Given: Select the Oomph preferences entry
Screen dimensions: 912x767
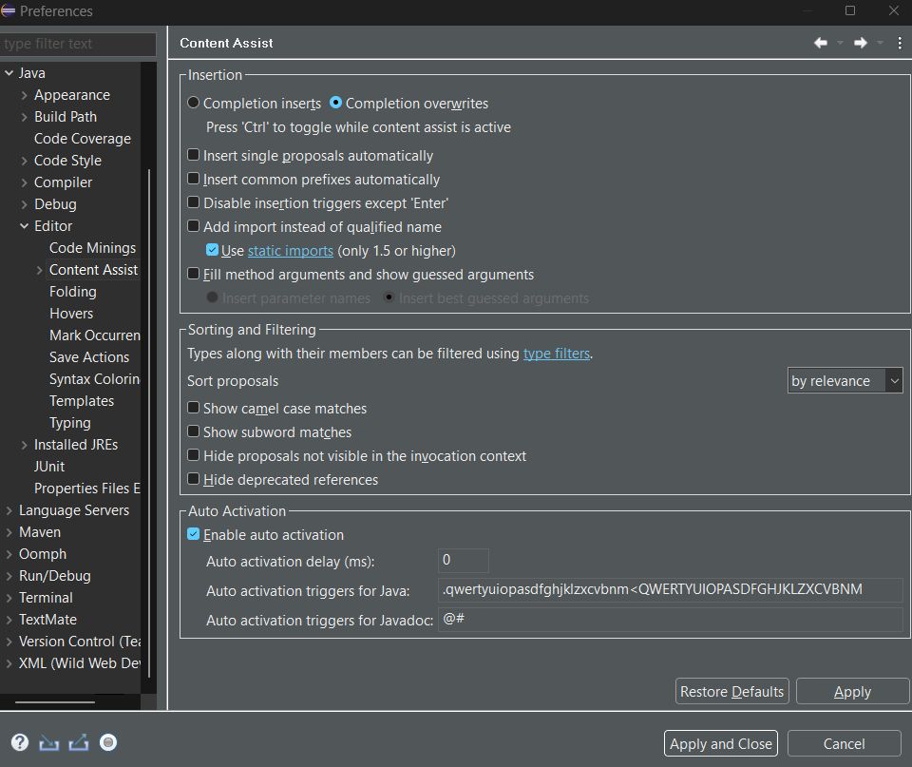Looking at the screenshot, I should [43, 554].
